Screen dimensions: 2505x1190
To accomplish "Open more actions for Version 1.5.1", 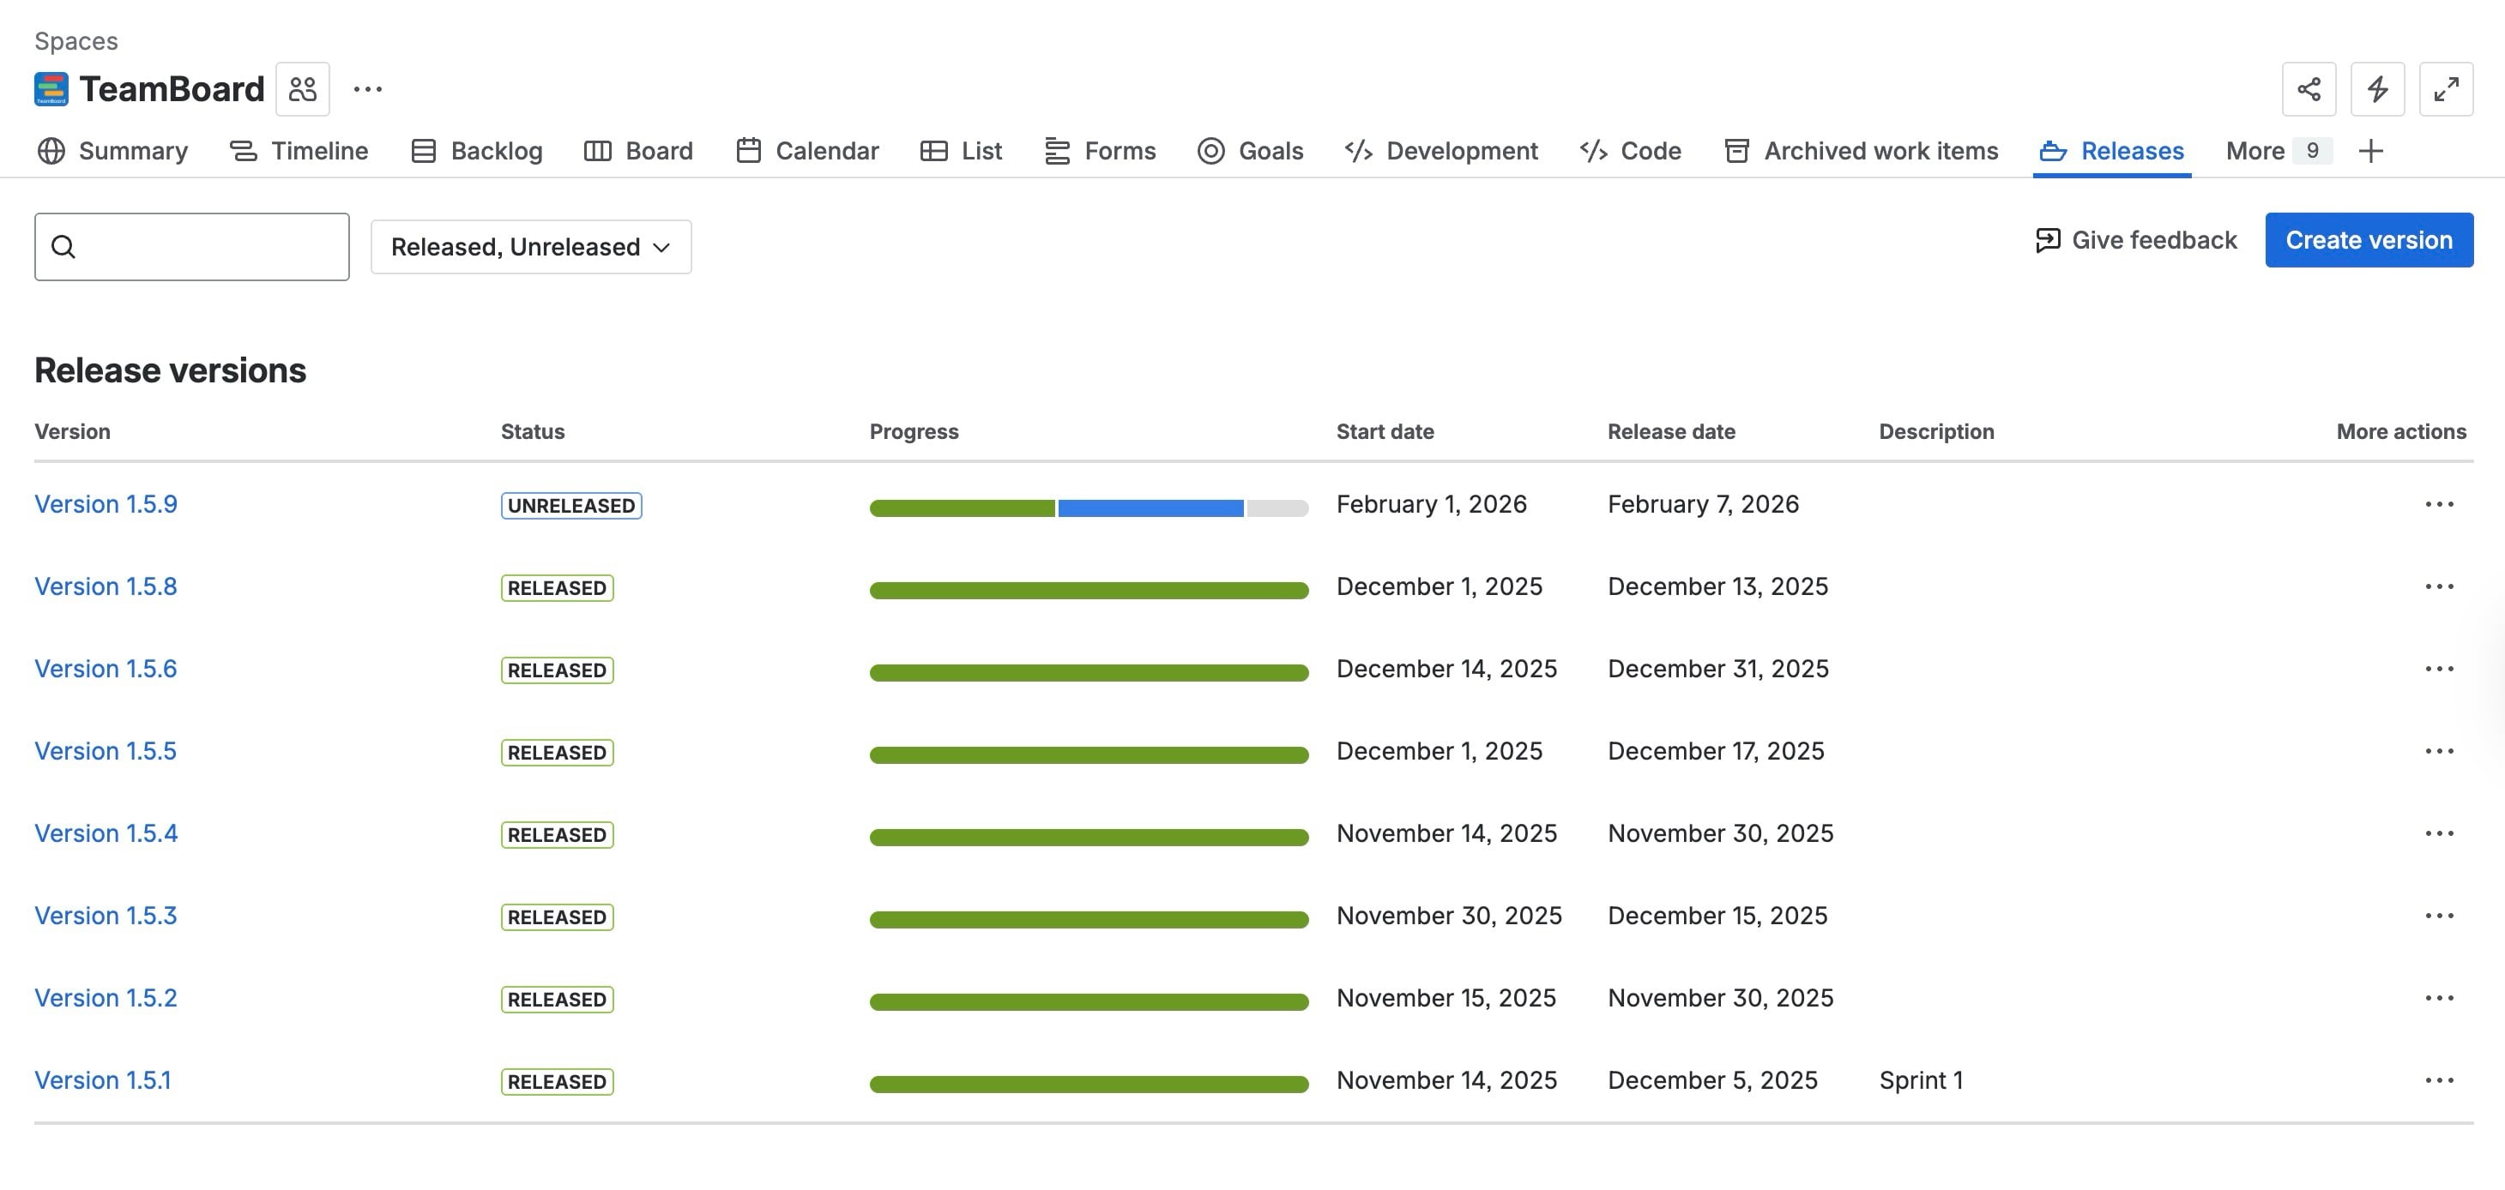I will coord(2439,1081).
